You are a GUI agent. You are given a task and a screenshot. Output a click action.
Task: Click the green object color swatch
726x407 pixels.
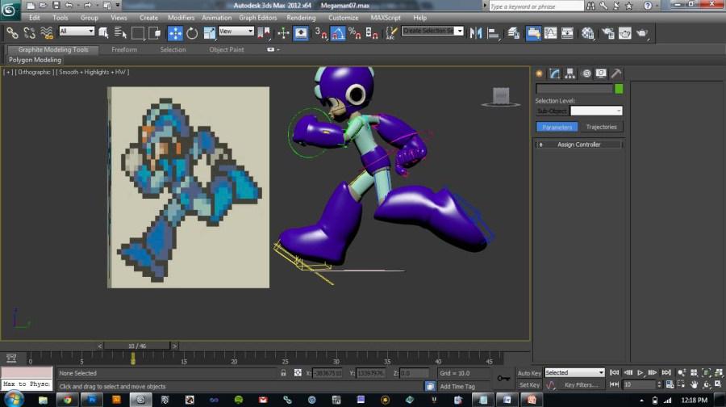tap(619, 89)
